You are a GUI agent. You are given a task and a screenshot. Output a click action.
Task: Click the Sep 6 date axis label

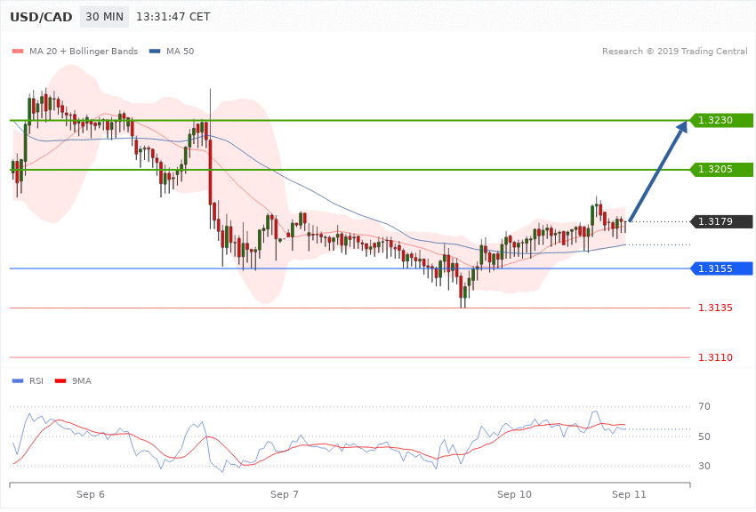point(91,494)
